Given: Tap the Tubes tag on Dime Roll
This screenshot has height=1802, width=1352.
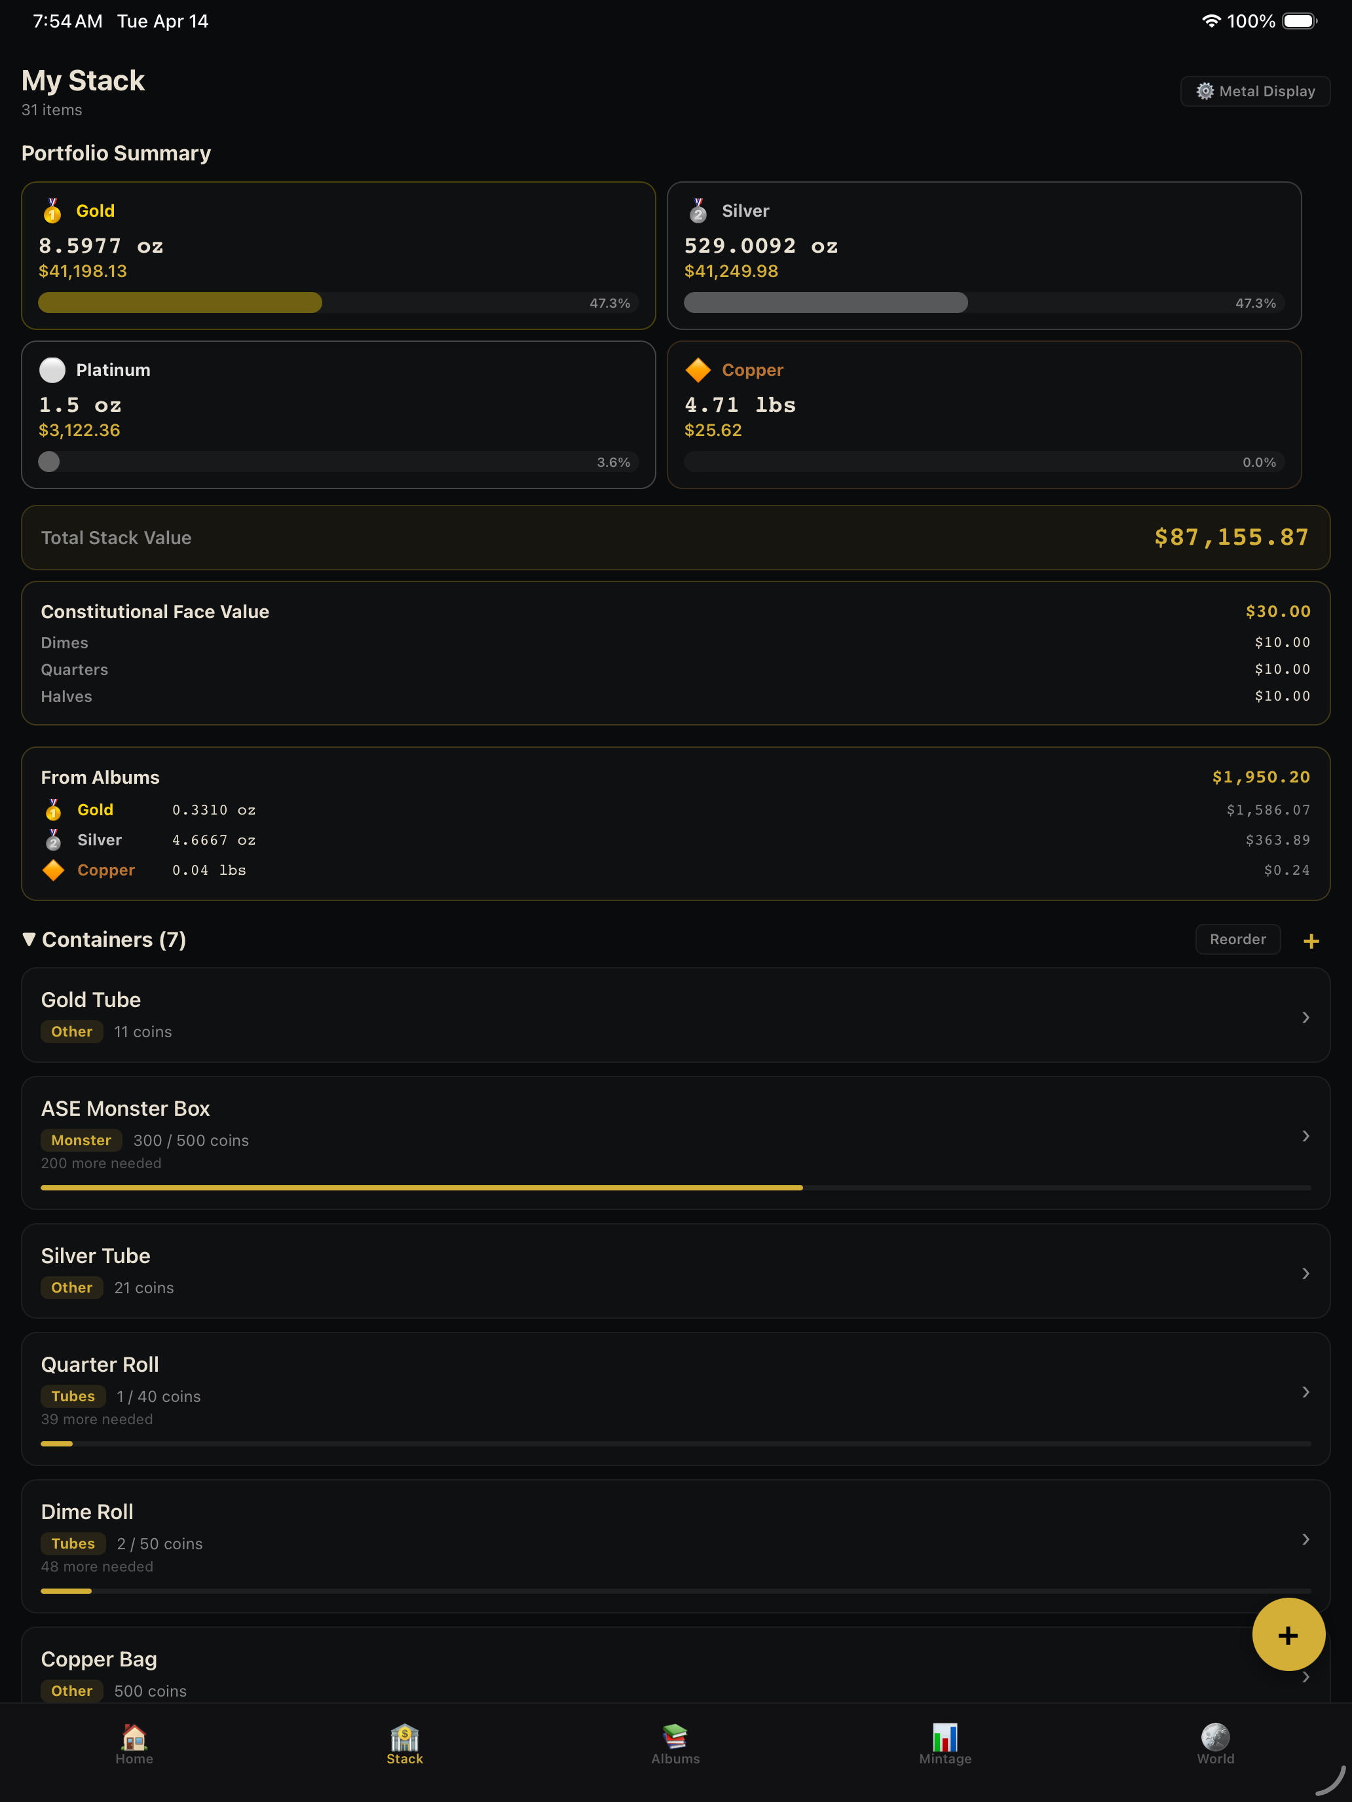Looking at the screenshot, I should [x=73, y=1544].
